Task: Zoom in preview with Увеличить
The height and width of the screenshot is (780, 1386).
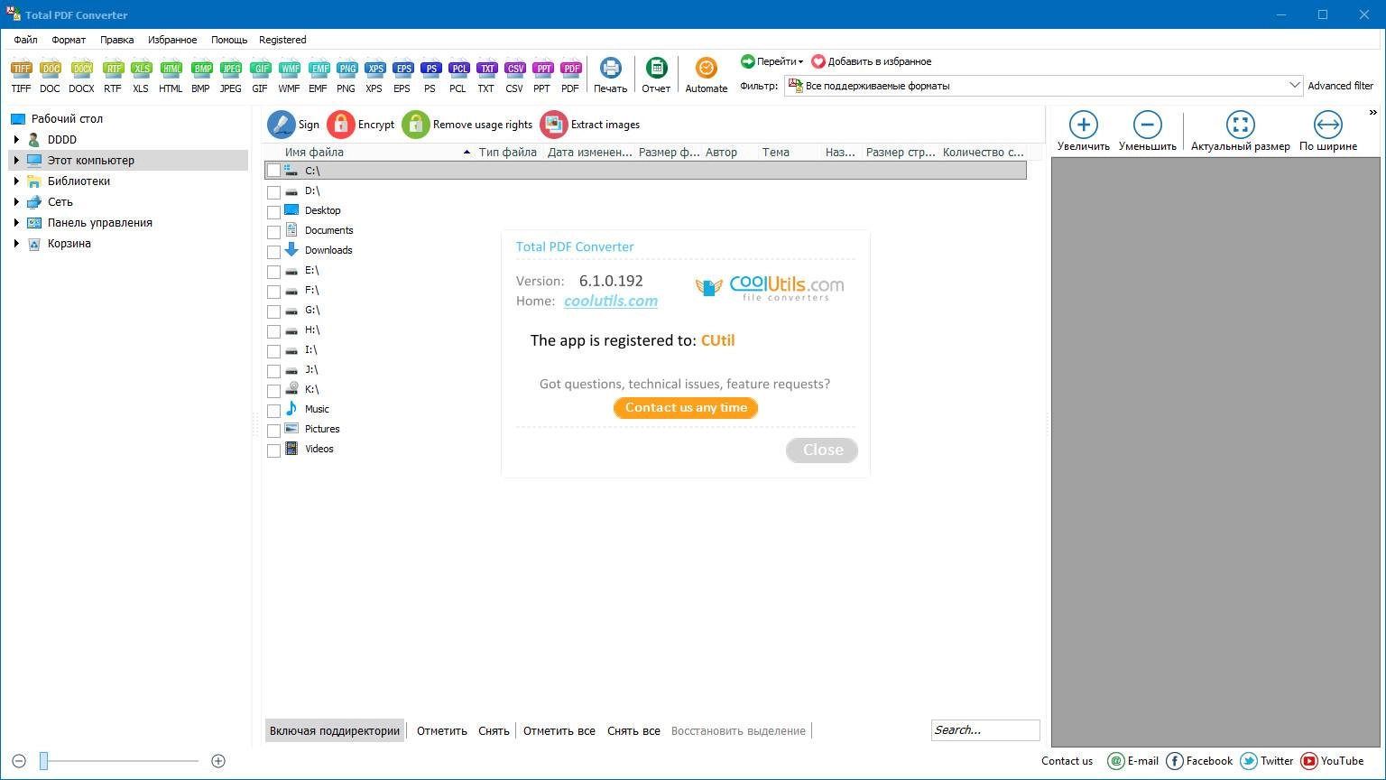Action: tap(1084, 131)
